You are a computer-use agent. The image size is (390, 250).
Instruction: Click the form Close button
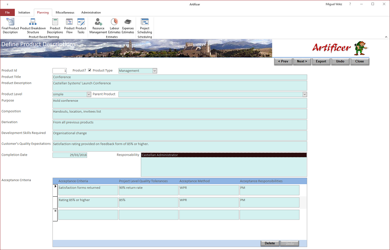coord(359,62)
